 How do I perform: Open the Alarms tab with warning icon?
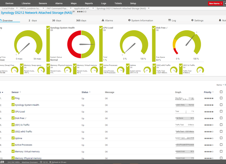(107, 21)
